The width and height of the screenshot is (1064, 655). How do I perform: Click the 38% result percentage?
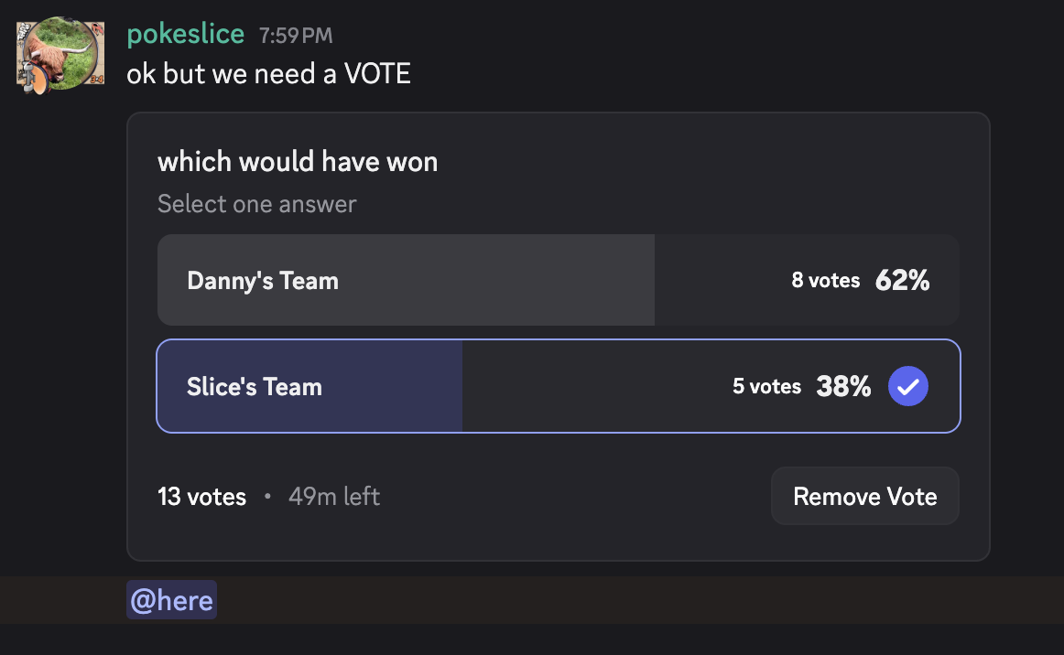point(843,387)
